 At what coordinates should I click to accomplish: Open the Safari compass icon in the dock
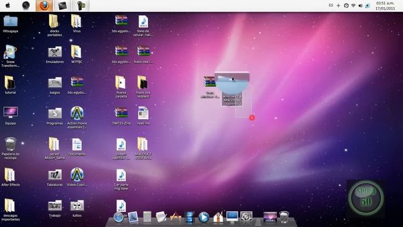click(x=118, y=218)
